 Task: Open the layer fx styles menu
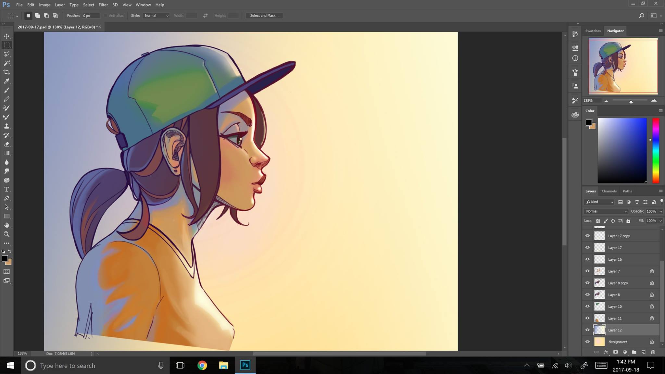point(606,352)
